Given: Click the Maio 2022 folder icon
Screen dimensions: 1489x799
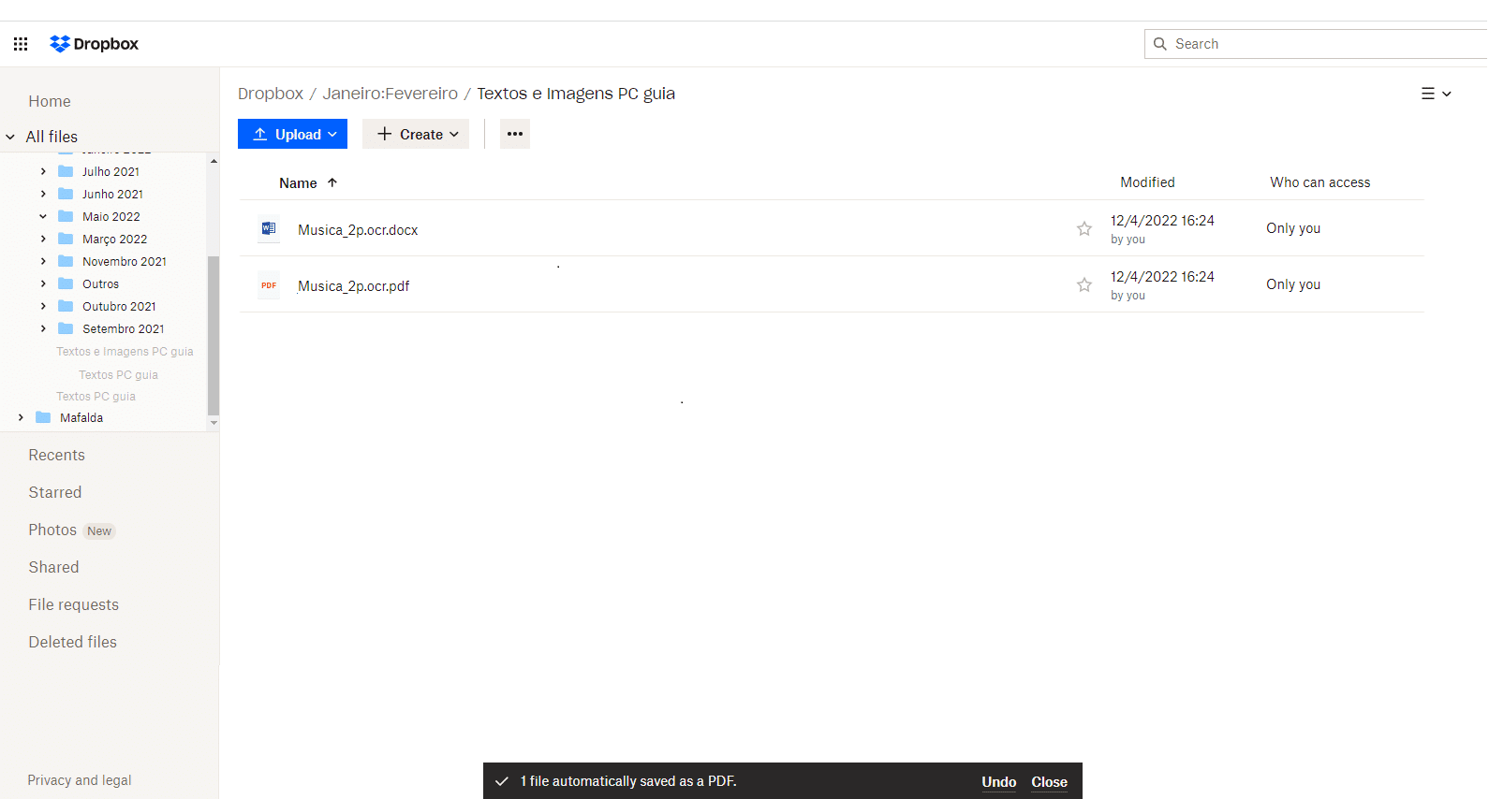Looking at the screenshot, I should point(66,216).
